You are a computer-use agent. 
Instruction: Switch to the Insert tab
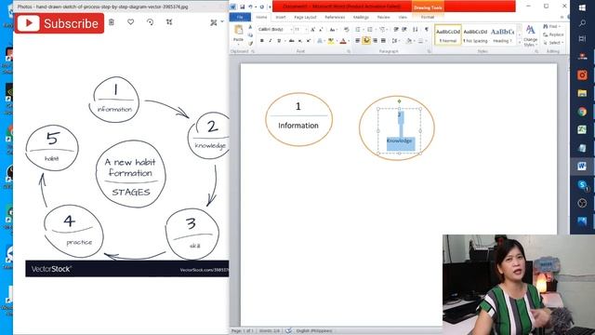[x=281, y=17]
